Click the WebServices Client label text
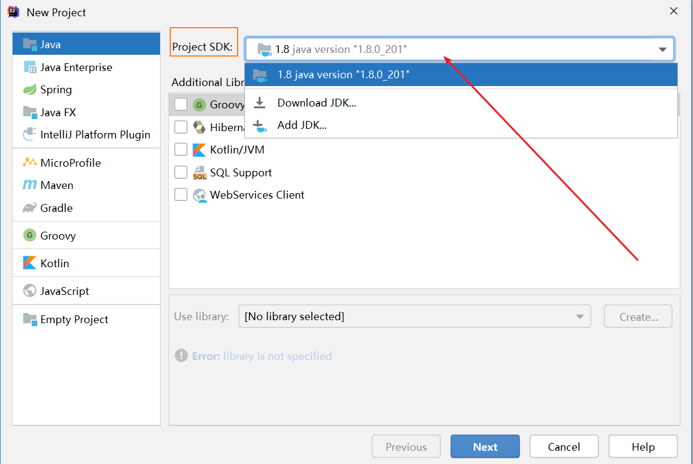Viewport: 693px width, 464px height. [x=257, y=194]
